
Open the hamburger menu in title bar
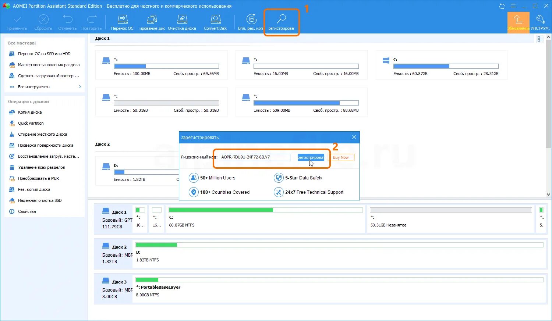point(513,6)
